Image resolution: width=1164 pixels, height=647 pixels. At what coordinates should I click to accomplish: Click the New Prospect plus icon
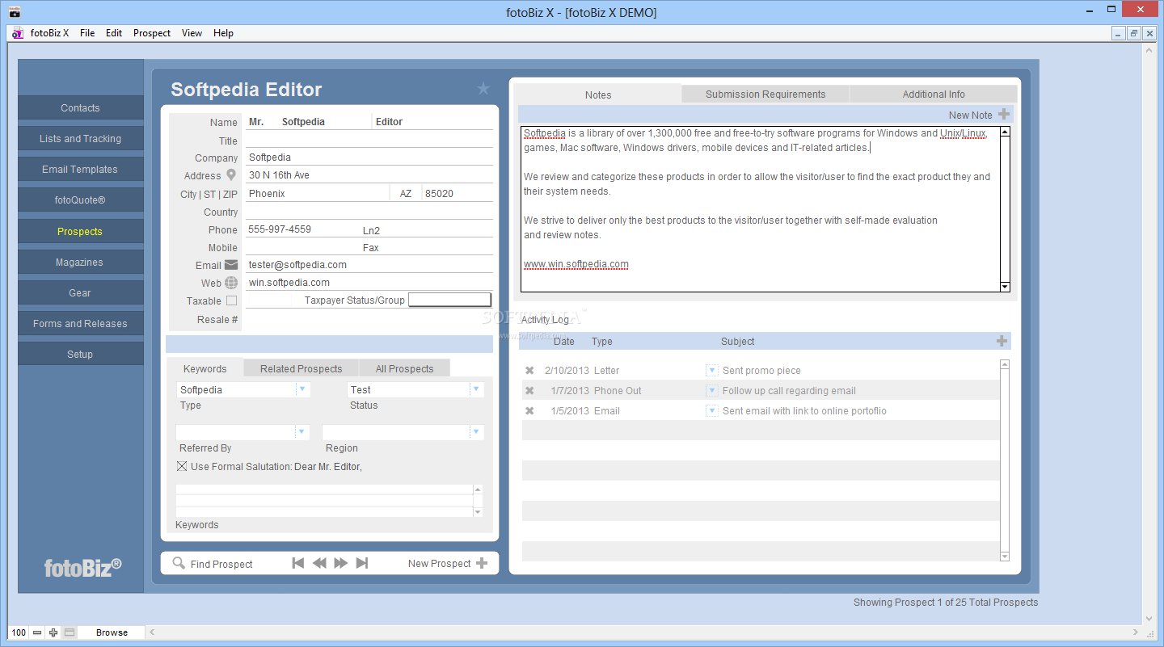click(x=482, y=563)
